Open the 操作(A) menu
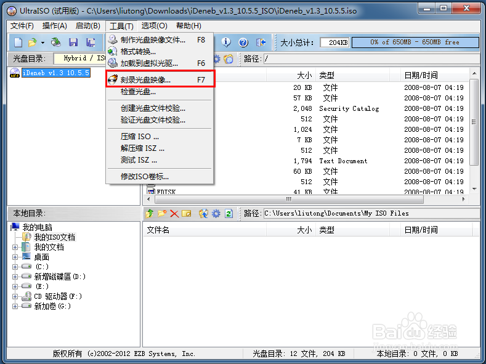This screenshot has height=364, width=486. point(55,26)
